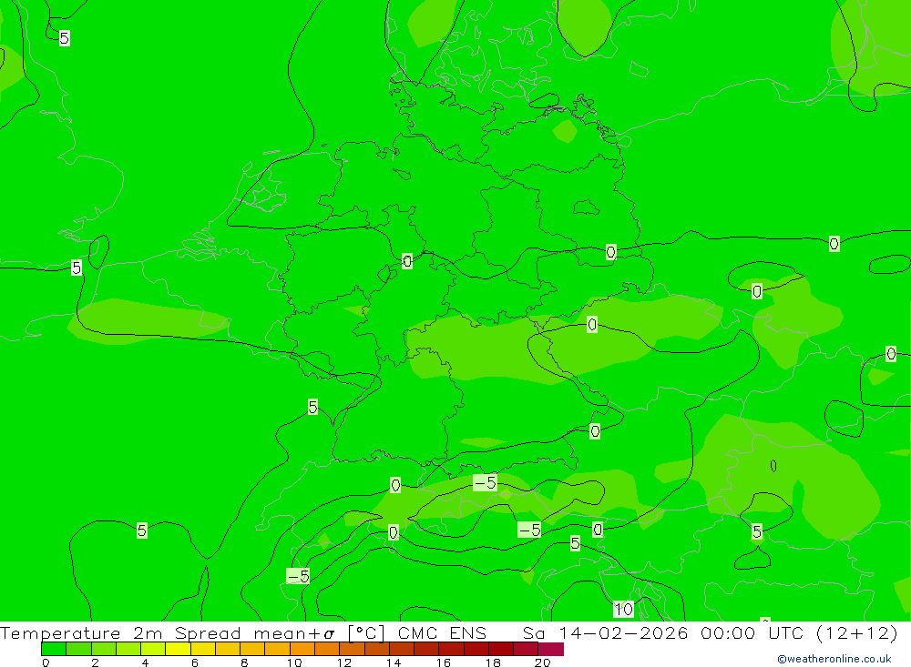The width and height of the screenshot is (911, 667).
Task: Click the 'Sa 14-02-2026' date text
Action: point(605,632)
